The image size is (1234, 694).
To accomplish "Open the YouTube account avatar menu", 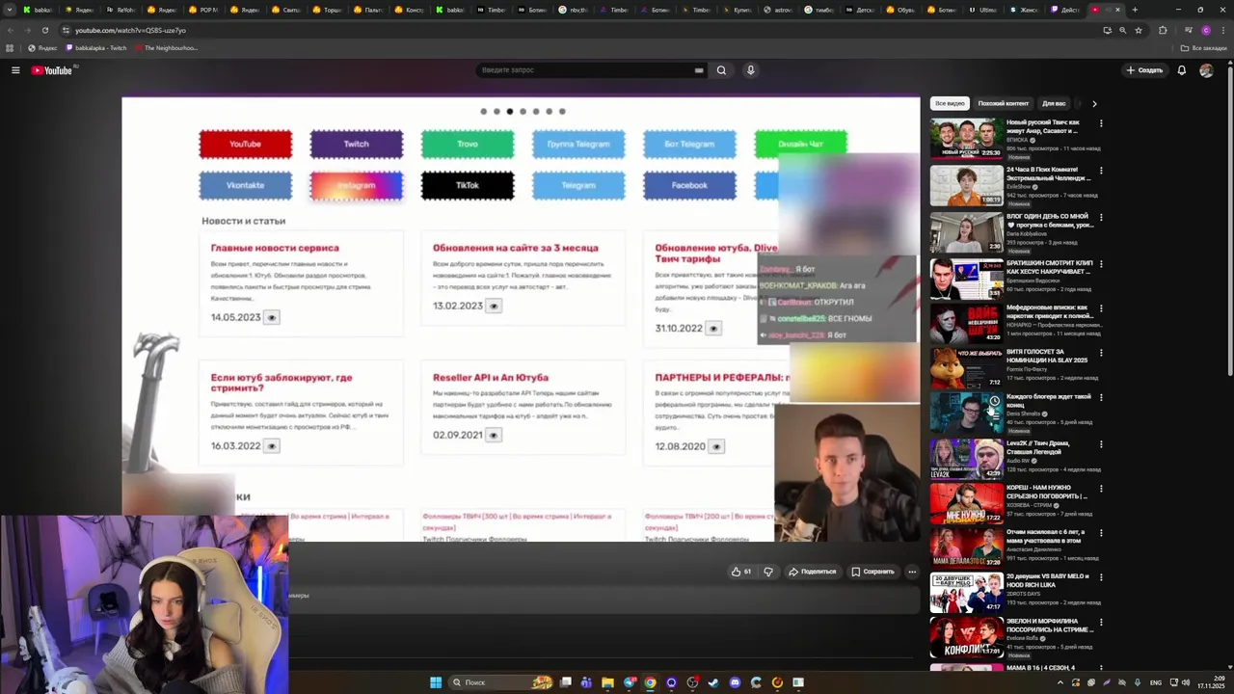I will tap(1206, 70).
